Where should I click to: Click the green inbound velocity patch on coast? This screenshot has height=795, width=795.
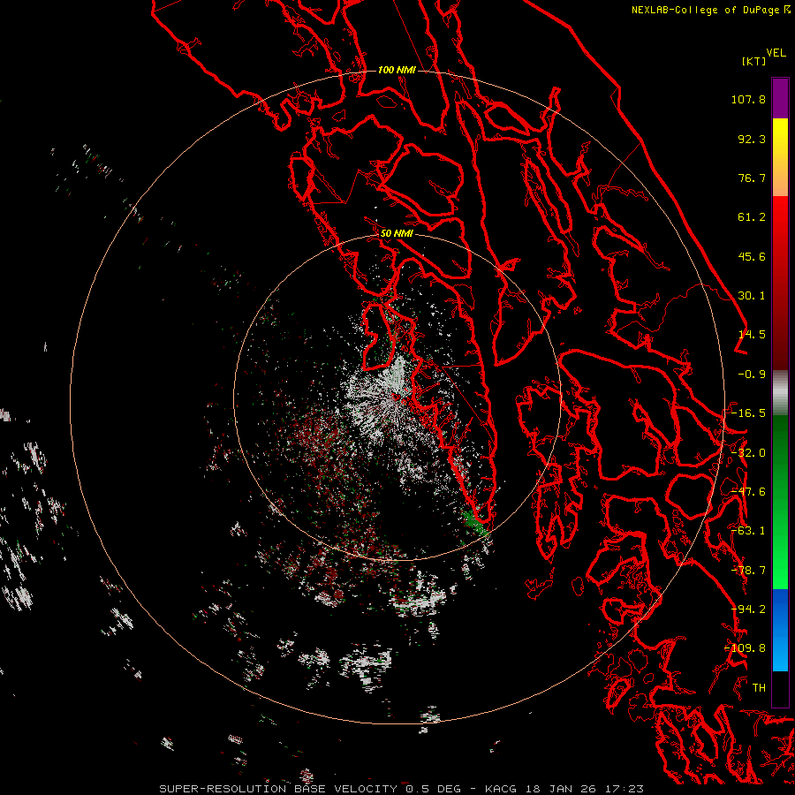[x=474, y=522]
